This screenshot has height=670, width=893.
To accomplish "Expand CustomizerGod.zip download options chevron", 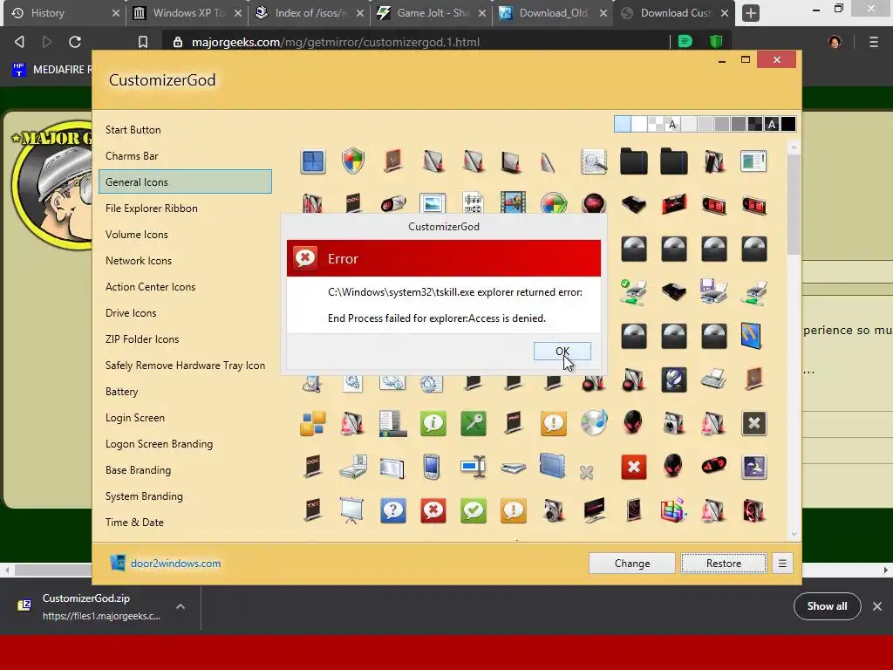I will (x=180, y=607).
